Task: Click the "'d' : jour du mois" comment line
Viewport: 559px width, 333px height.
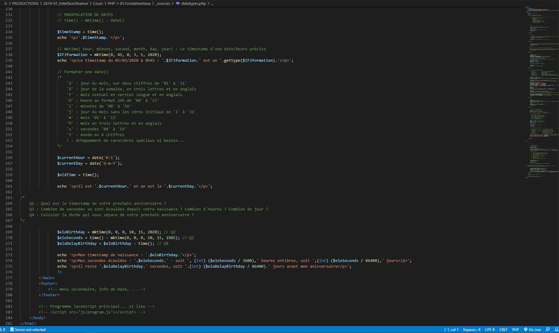Action: [127, 83]
